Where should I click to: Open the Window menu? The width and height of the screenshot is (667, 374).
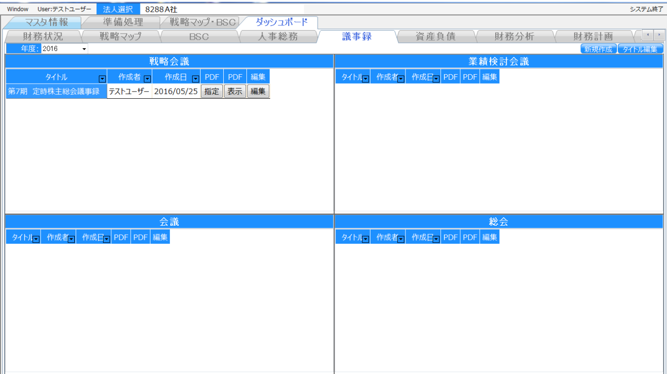click(18, 9)
